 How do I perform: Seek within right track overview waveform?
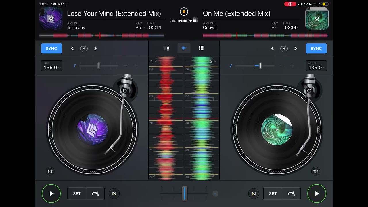point(265,36)
